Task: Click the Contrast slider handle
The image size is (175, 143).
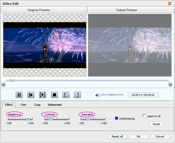Action: pos(50,119)
